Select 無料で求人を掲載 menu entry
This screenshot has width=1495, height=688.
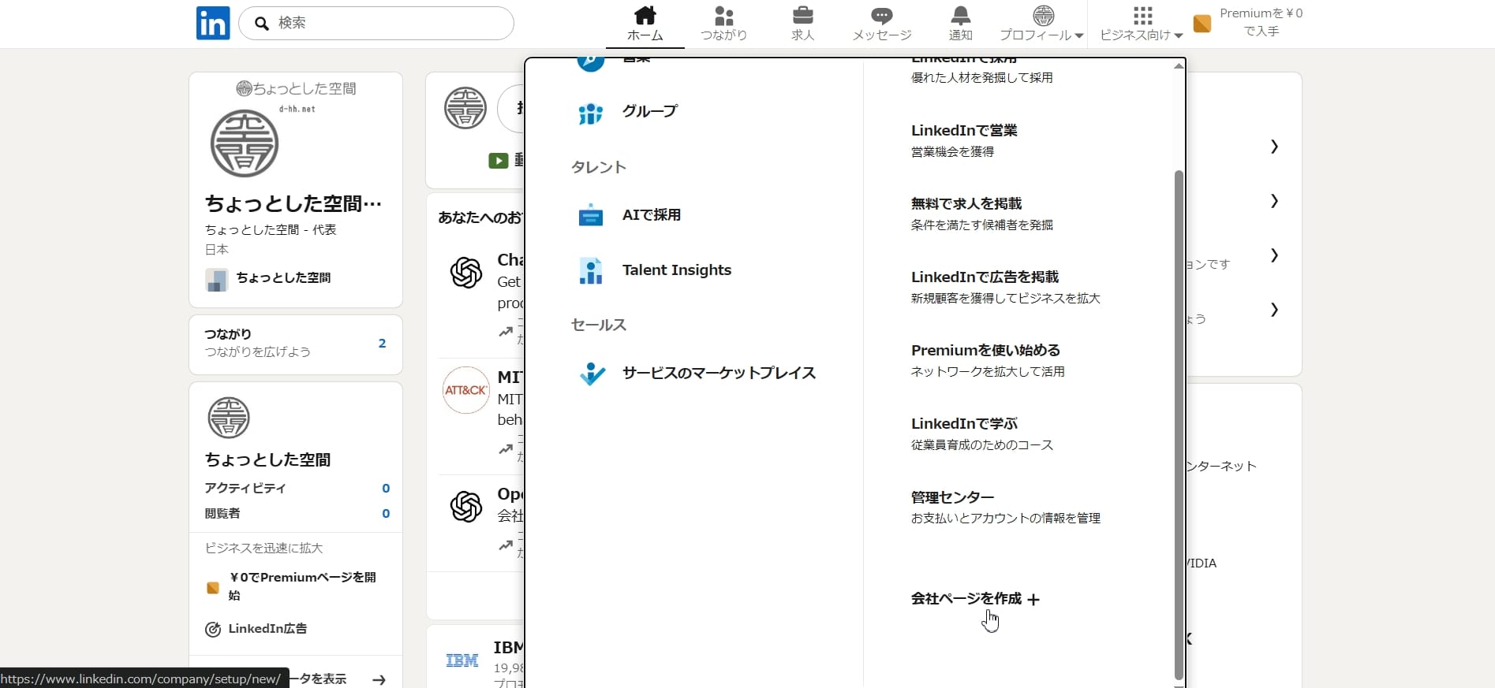tap(982, 214)
